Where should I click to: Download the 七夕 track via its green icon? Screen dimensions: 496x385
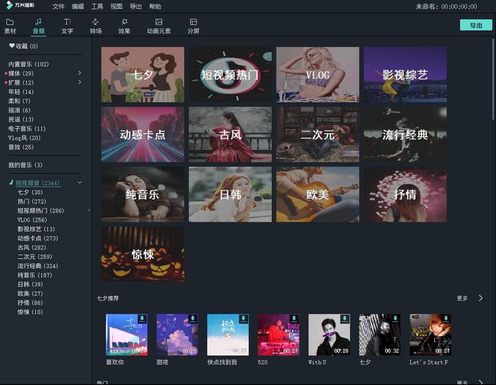pyautogui.click(x=395, y=319)
